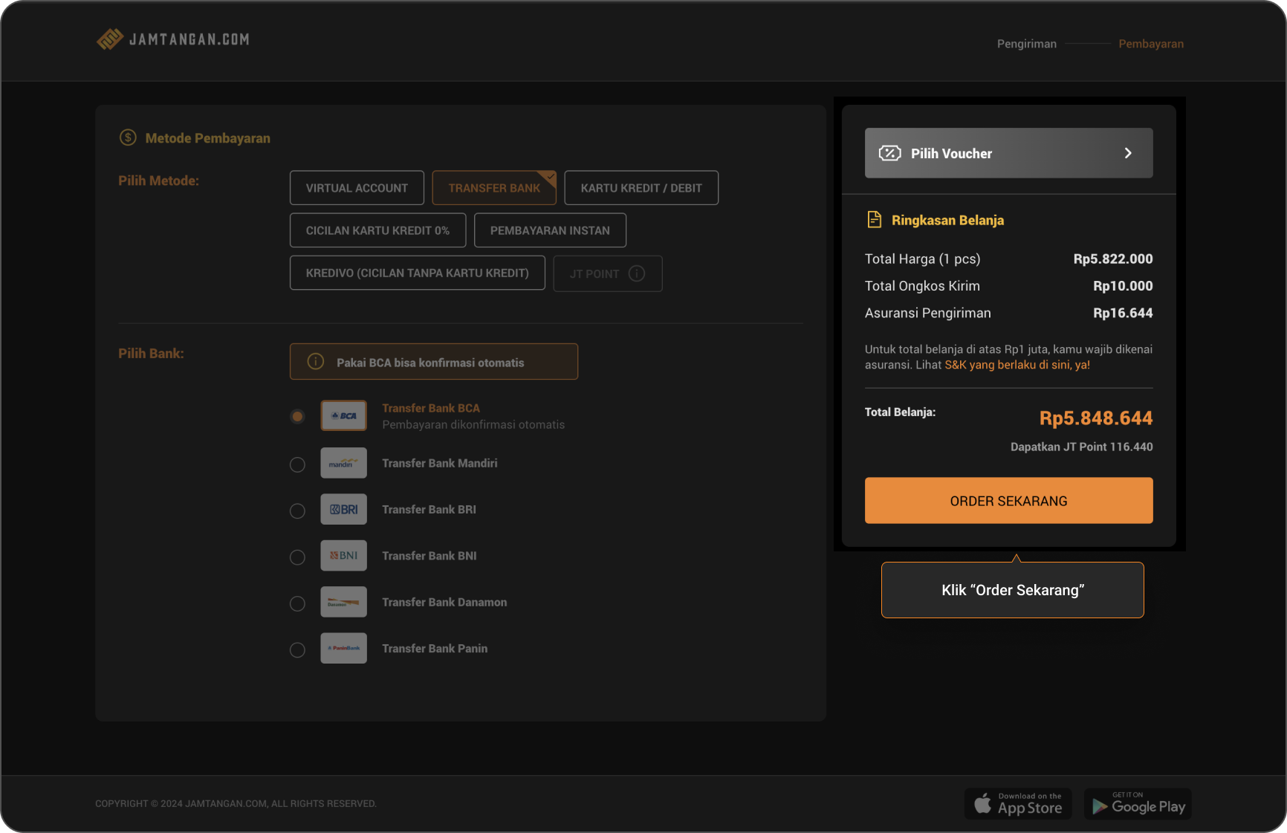Choose the Virtual Account payment method
The image size is (1287, 833).
coord(357,188)
